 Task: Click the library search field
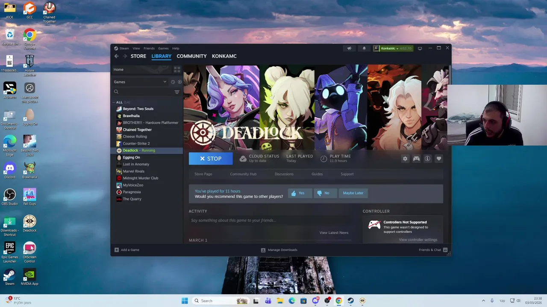tap(143, 92)
